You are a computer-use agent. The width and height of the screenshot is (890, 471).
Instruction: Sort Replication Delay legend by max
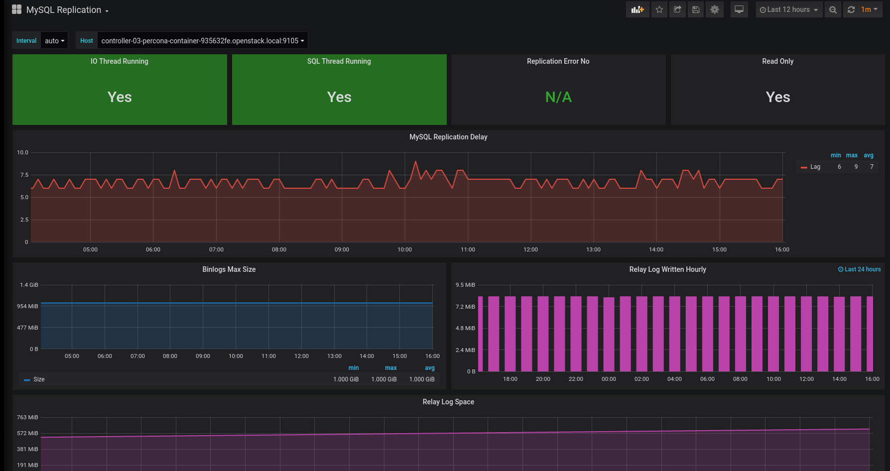(852, 155)
